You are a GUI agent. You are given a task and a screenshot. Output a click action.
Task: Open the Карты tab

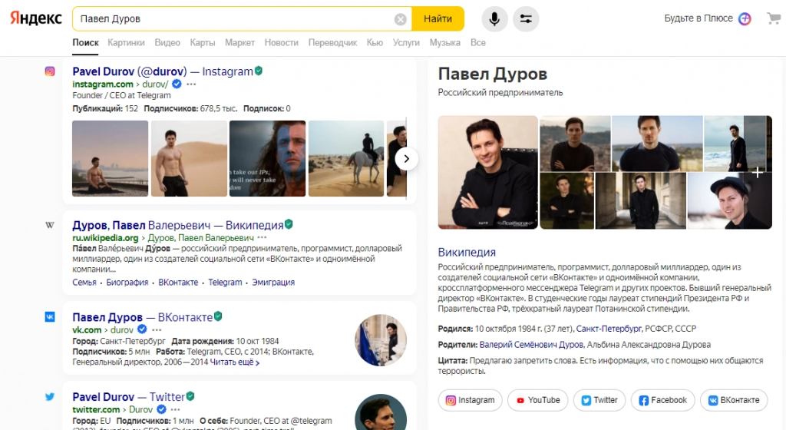(x=203, y=42)
